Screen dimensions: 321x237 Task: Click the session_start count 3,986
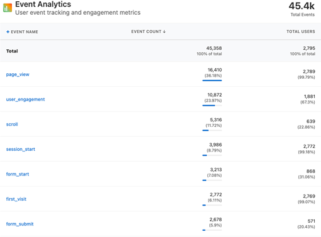(215, 145)
